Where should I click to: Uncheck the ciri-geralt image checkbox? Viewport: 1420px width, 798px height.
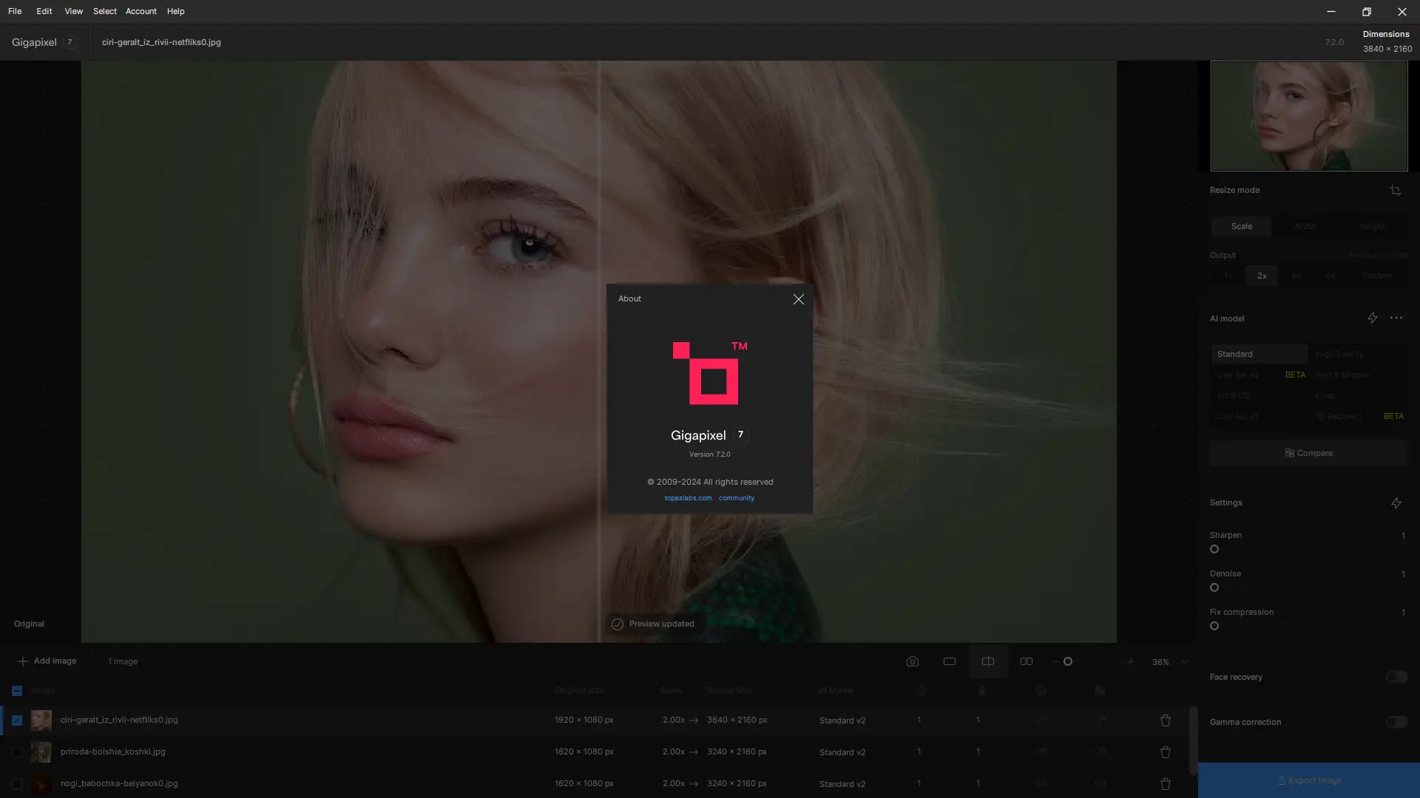(x=17, y=720)
